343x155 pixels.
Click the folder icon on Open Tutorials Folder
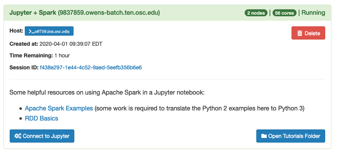pos(264,136)
